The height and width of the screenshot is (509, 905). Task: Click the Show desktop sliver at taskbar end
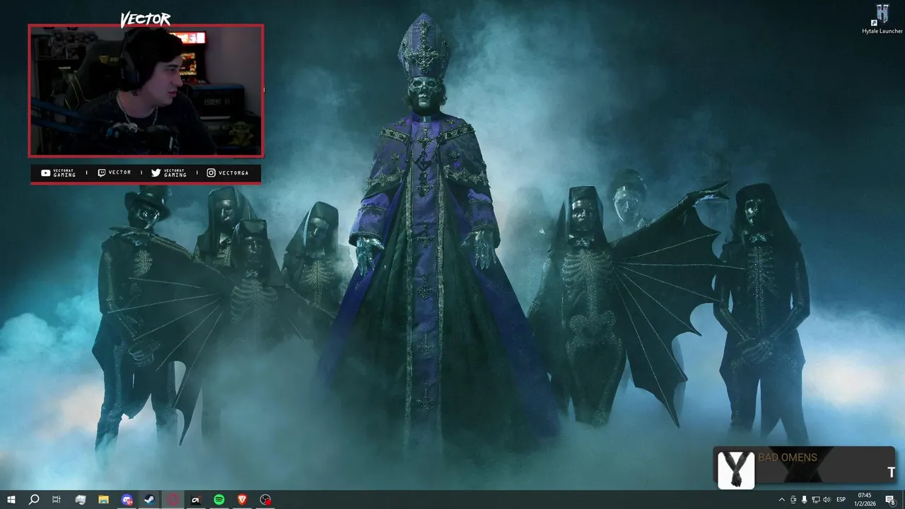click(903, 500)
